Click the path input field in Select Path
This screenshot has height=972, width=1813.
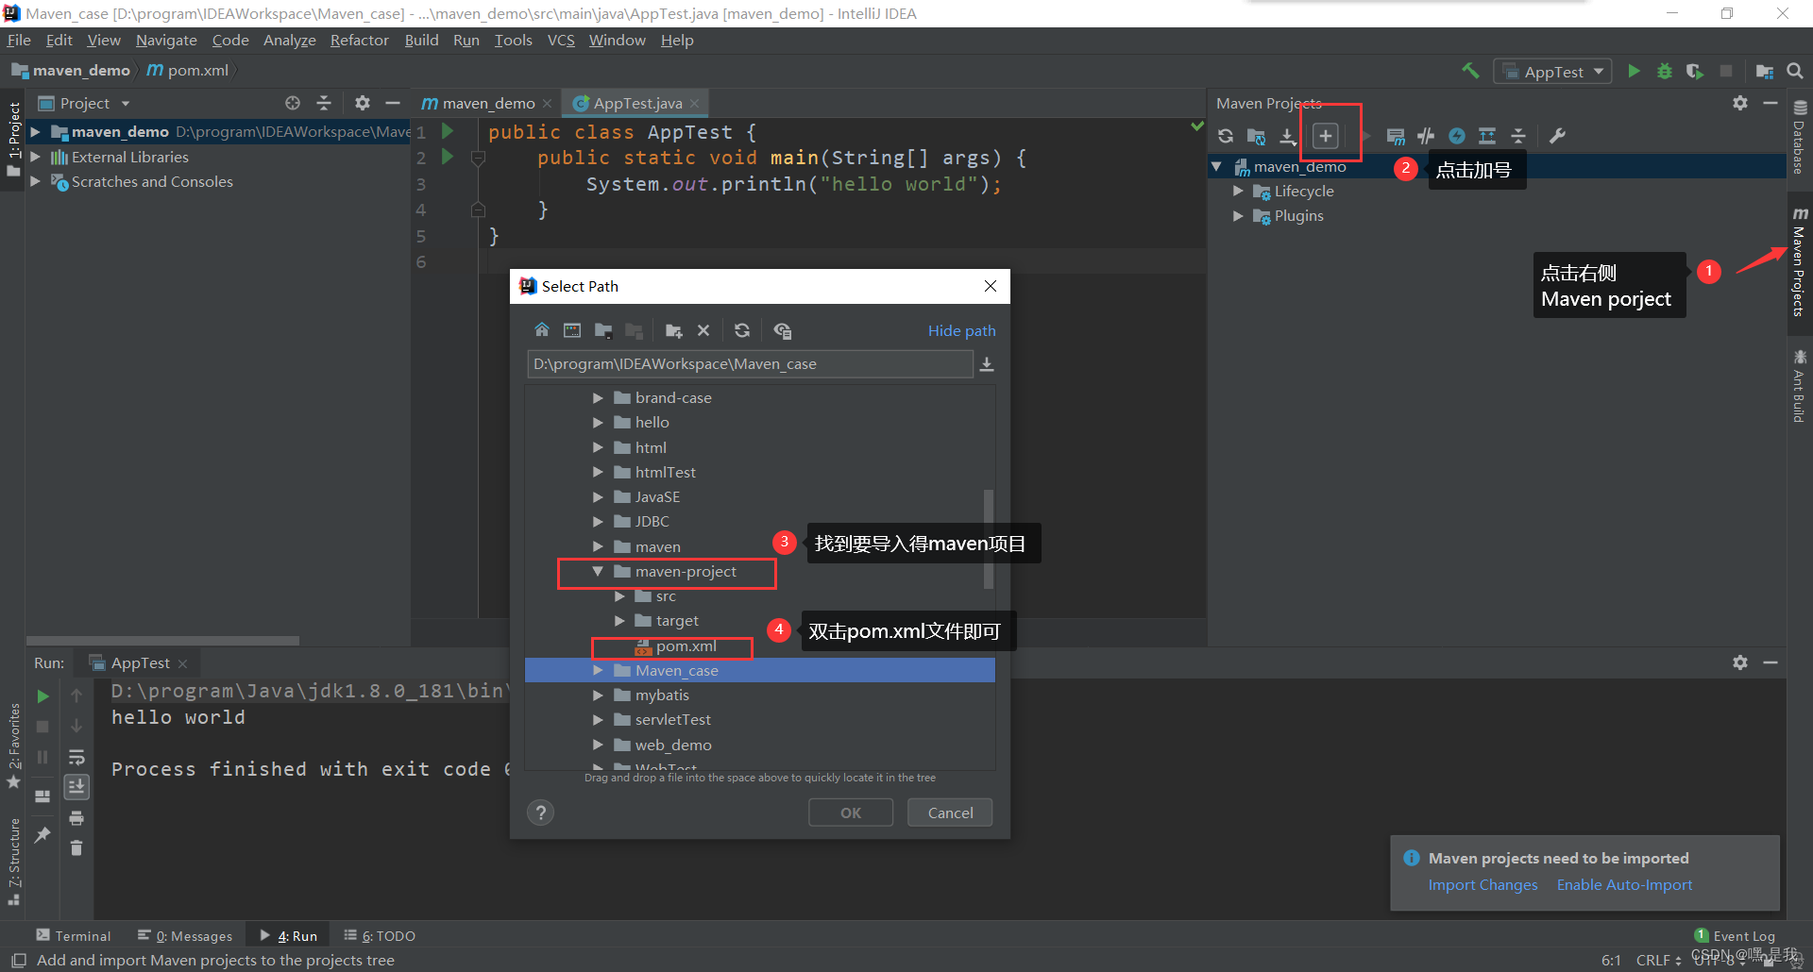(x=750, y=364)
